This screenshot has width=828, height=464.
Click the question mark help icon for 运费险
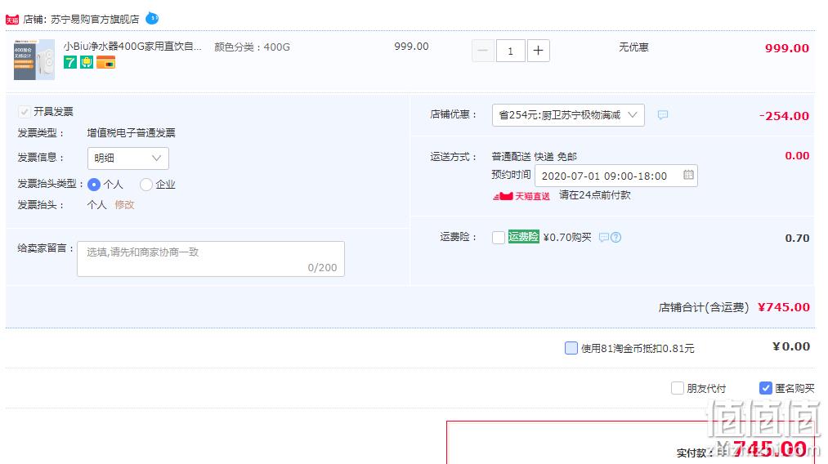pos(615,238)
